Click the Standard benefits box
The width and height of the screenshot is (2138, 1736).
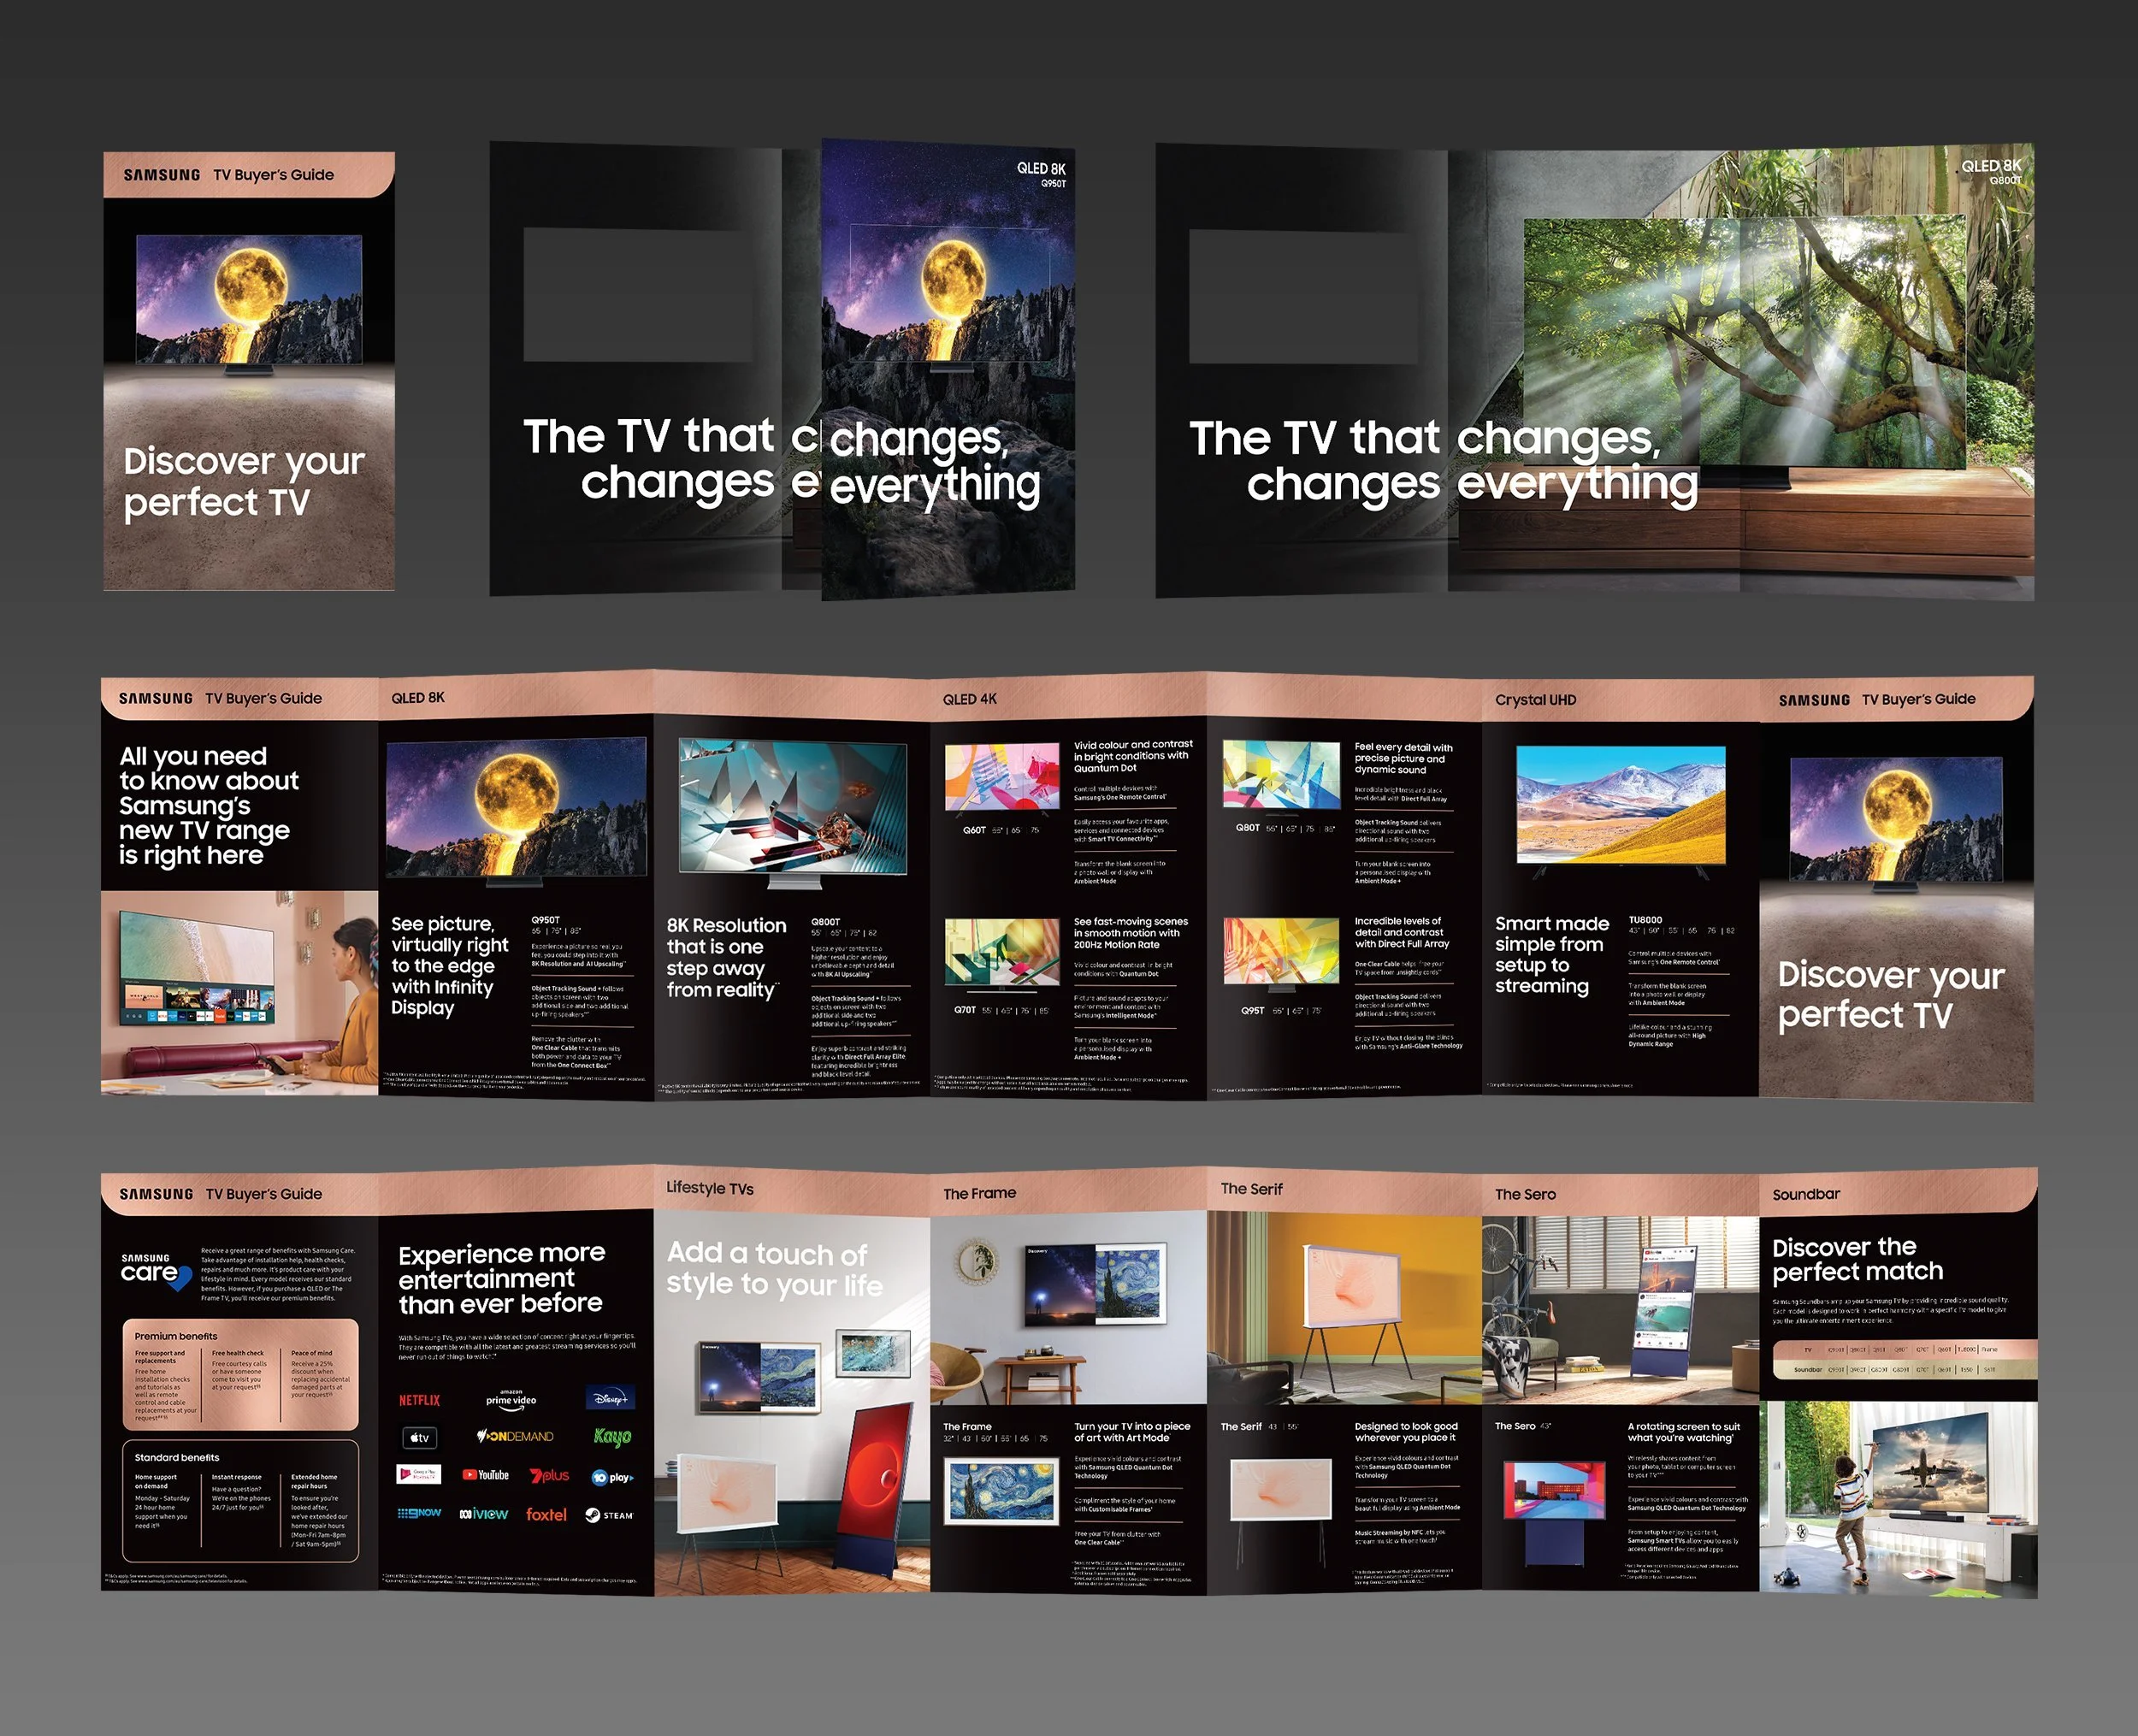coord(240,1500)
